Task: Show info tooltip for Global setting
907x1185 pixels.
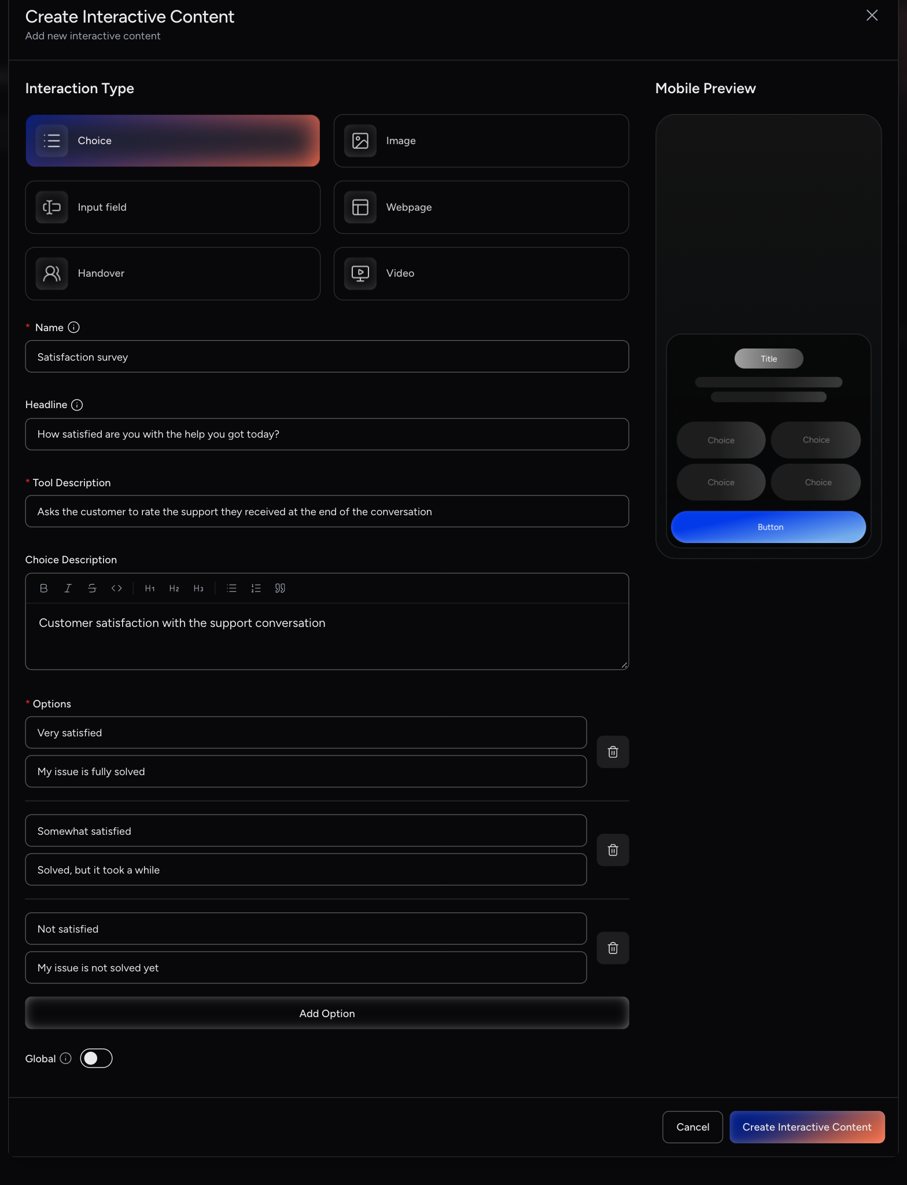Action: point(66,1059)
